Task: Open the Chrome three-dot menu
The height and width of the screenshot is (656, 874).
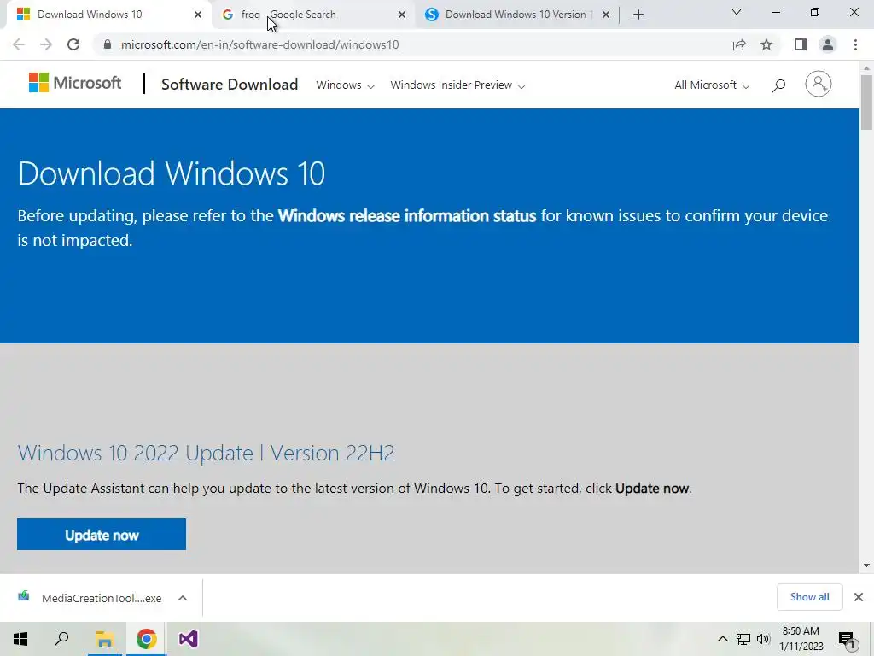Action: (855, 44)
